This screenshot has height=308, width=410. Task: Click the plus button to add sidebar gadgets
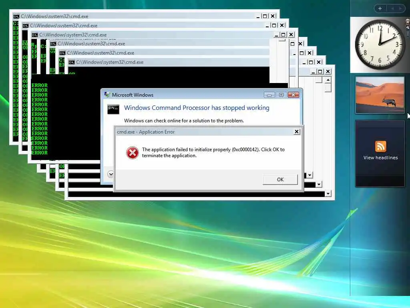point(380,8)
